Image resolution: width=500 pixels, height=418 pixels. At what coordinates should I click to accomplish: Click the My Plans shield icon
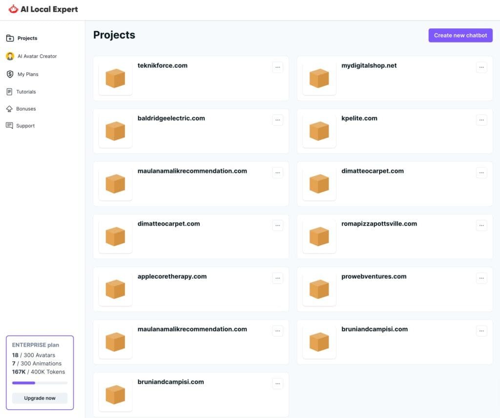tap(10, 74)
